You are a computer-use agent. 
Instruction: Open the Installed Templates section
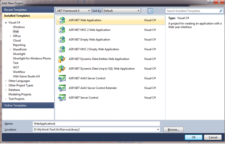(x=28, y=16)
